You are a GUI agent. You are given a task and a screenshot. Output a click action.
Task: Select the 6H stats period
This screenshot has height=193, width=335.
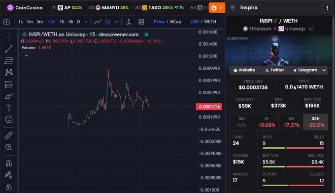291,122
